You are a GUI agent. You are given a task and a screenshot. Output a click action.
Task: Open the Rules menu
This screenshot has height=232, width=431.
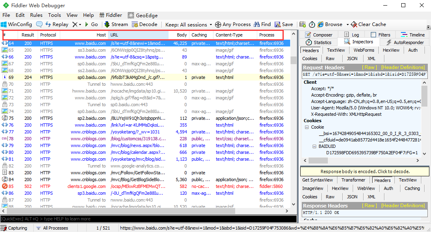[36, 15]
